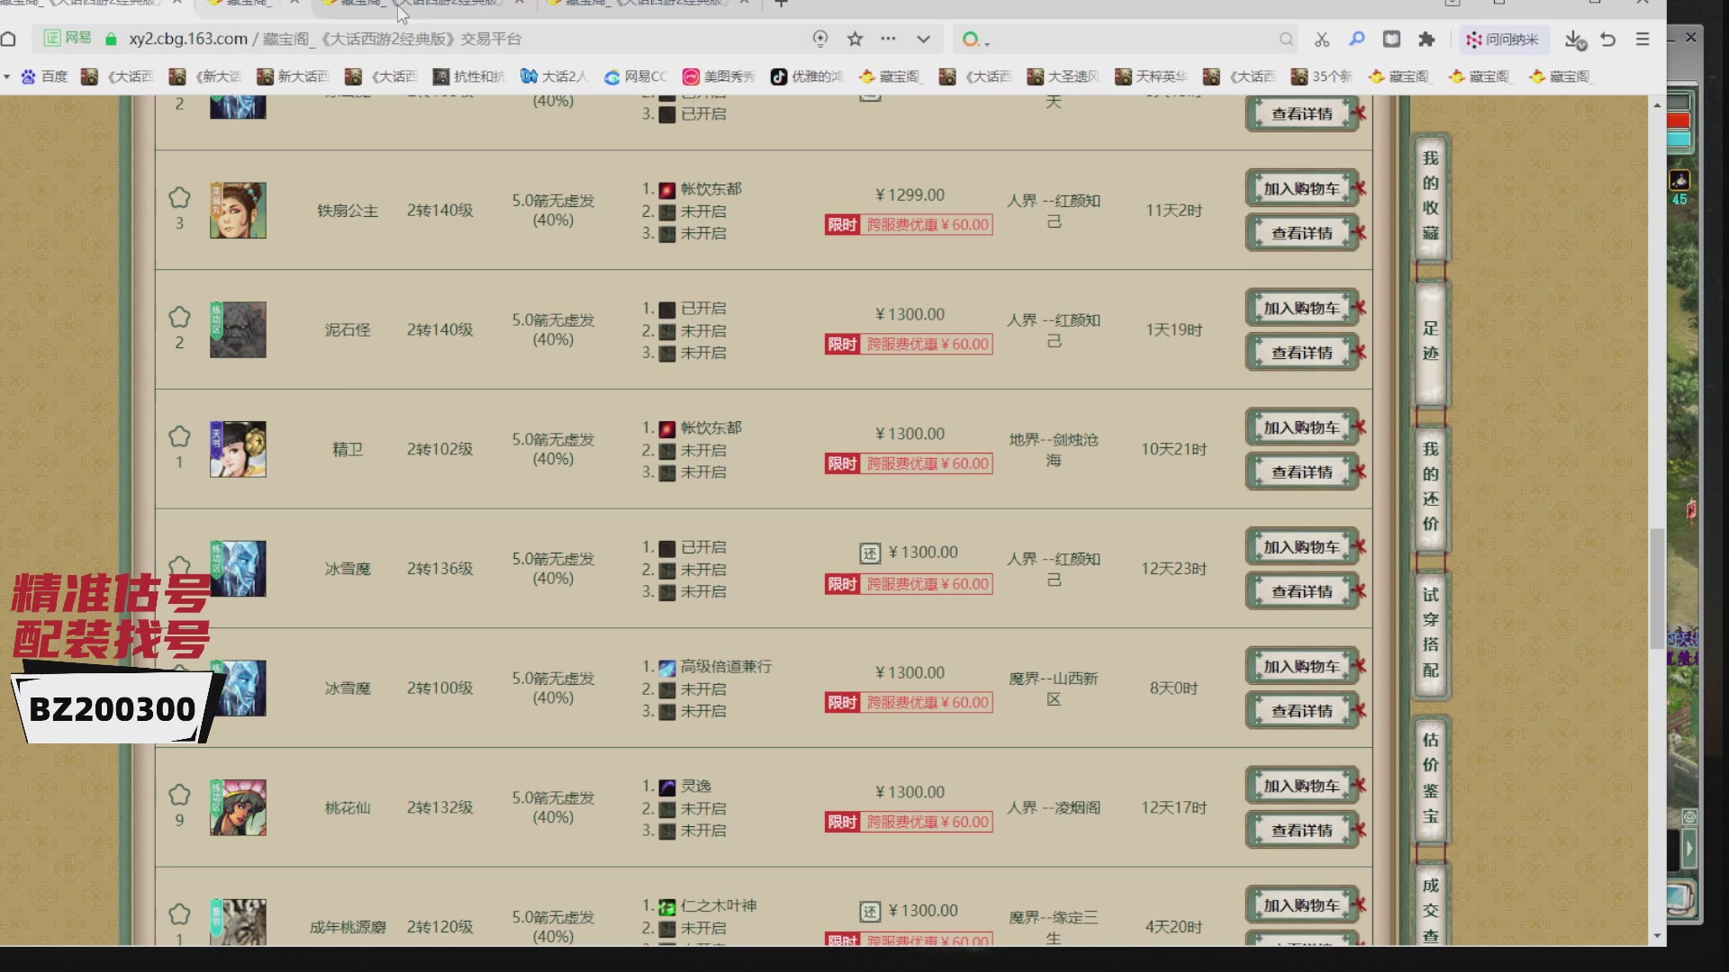Viewport: 1729px width, 972px height.
Task: Expand the bookmarks bar left arrow menu
Action: (7, 76)
